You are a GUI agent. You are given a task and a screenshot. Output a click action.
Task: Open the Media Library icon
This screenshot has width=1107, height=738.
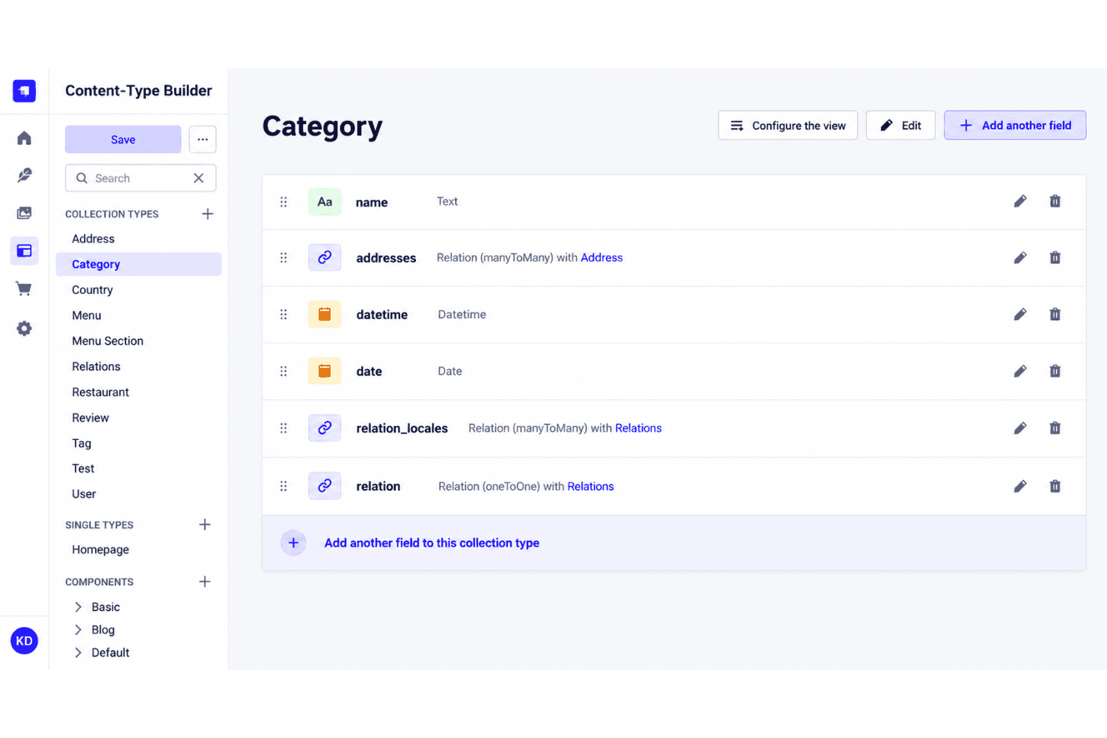click(24, 213)
